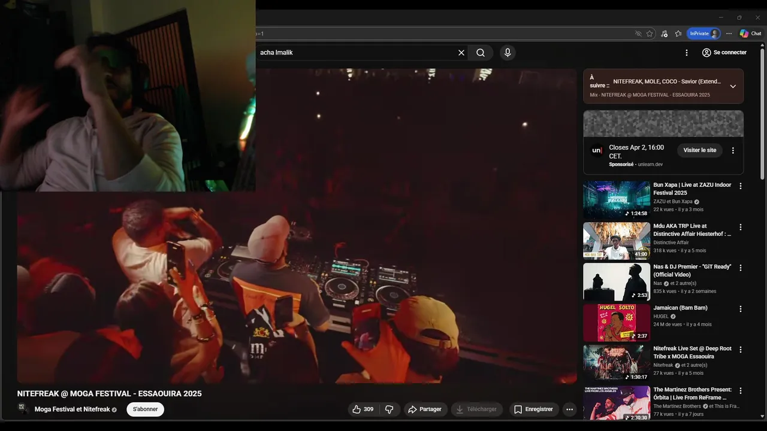Open options for Bun Xapa video

[x=741, y=186]
